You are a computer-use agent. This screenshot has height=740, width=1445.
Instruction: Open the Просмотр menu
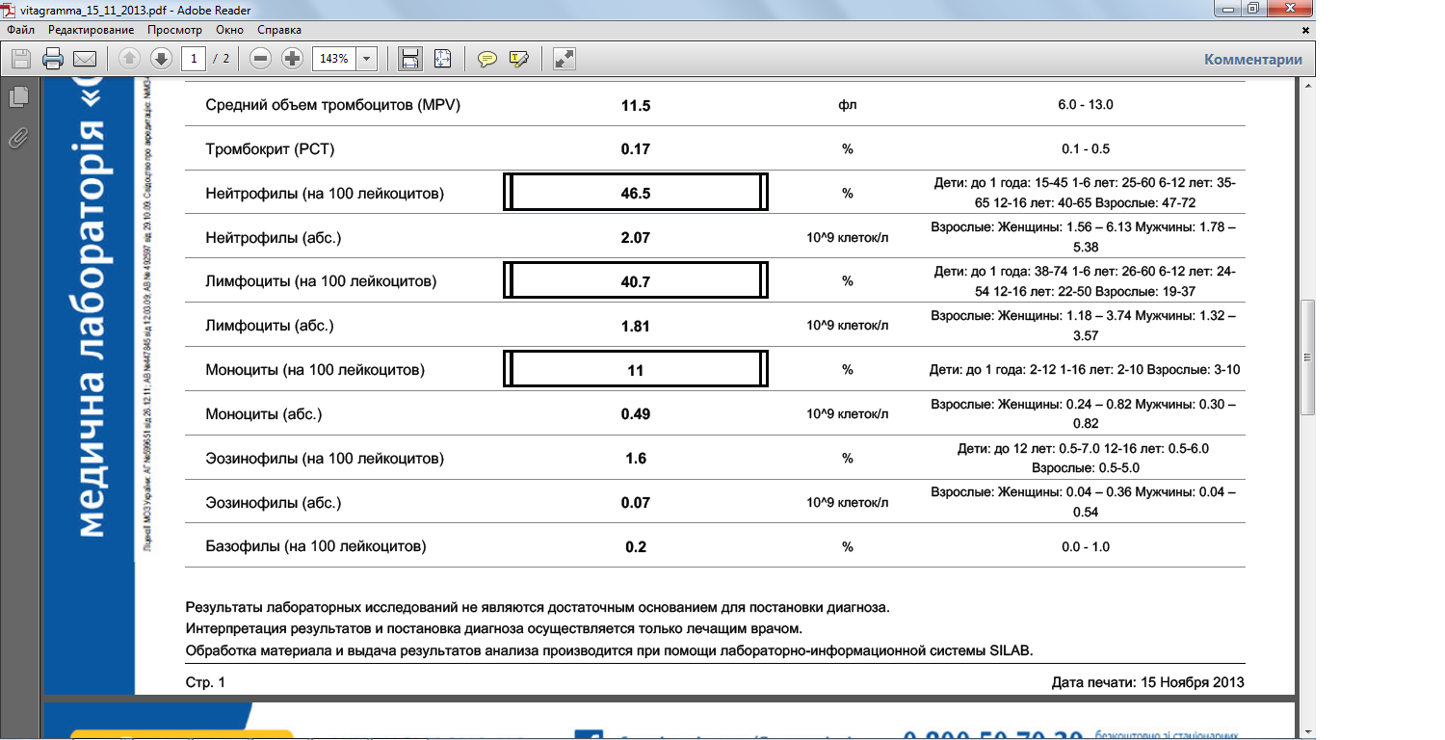point(174,30)
